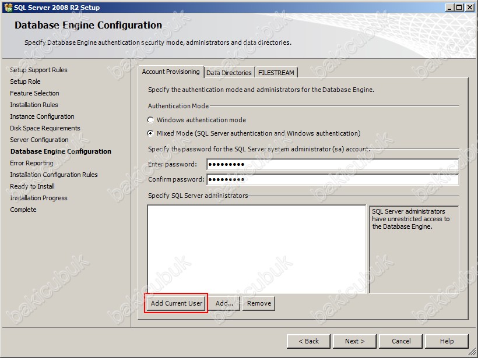Cancel the SQL Server setup

(x=401, y=341)
